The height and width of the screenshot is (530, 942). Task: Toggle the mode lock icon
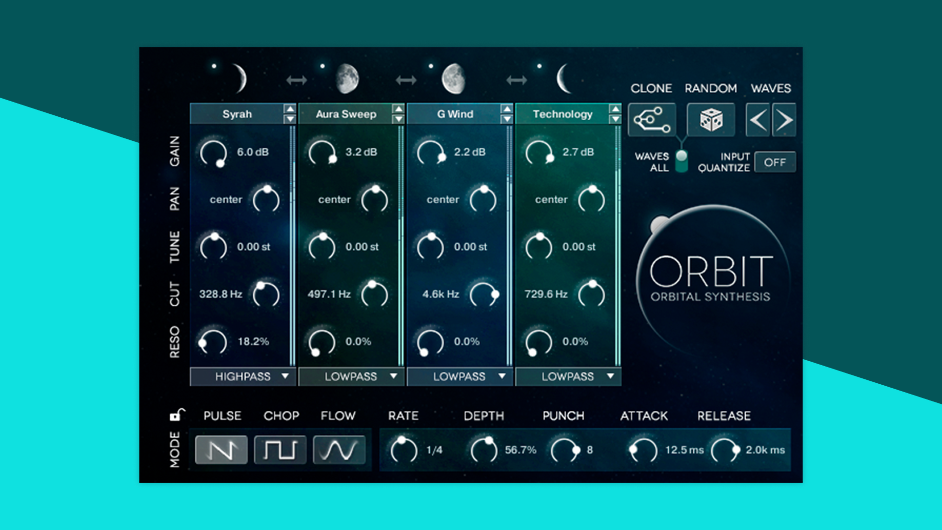click(178, 415)
